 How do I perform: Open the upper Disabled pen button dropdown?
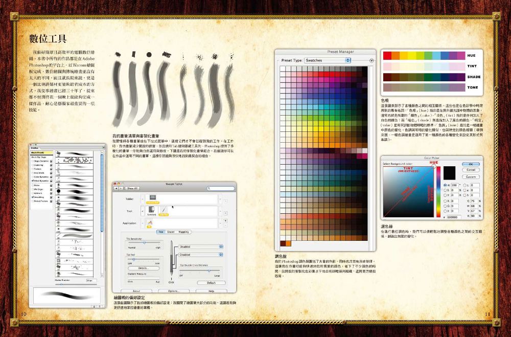pyautogui.click(x=201, y=246)
